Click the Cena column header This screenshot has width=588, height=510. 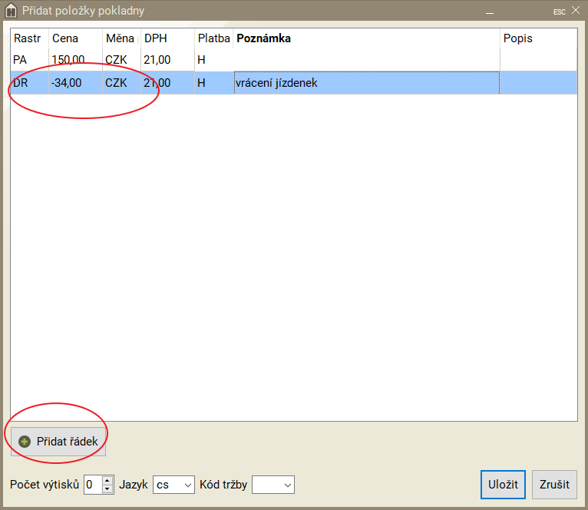pos(65,38)
